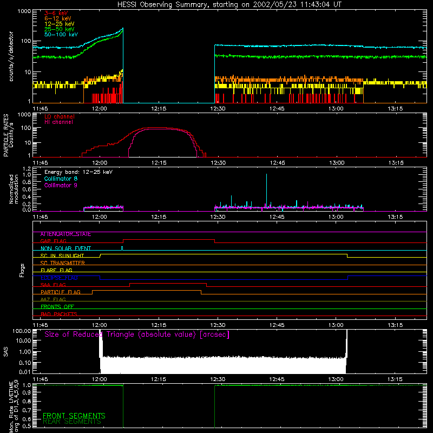The image size is (433, 433).
Task: Click the 0.5 tick label in livetime panel
Action: click(x=27, y=426)
